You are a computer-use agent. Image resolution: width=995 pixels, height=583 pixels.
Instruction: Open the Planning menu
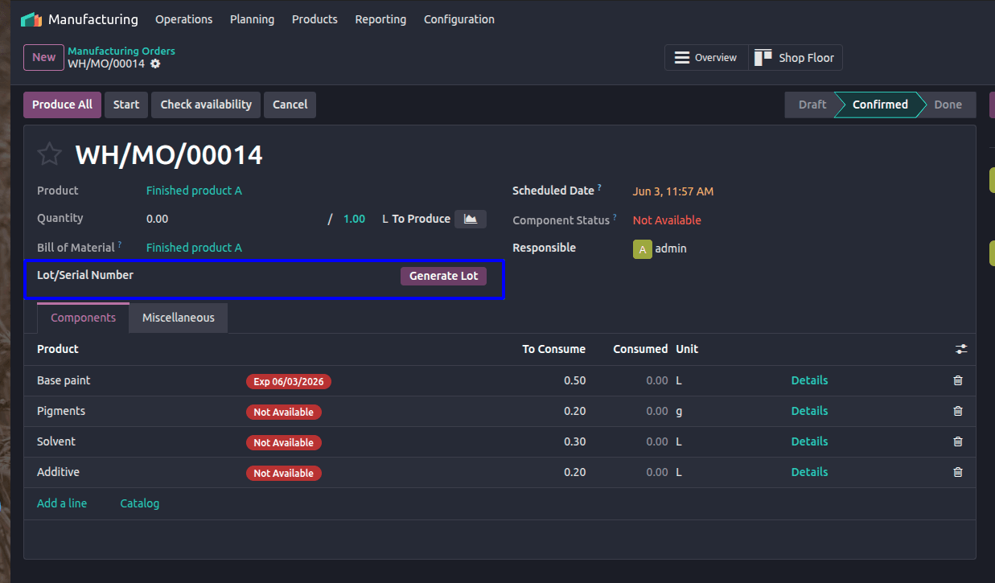tap(252, 19)
